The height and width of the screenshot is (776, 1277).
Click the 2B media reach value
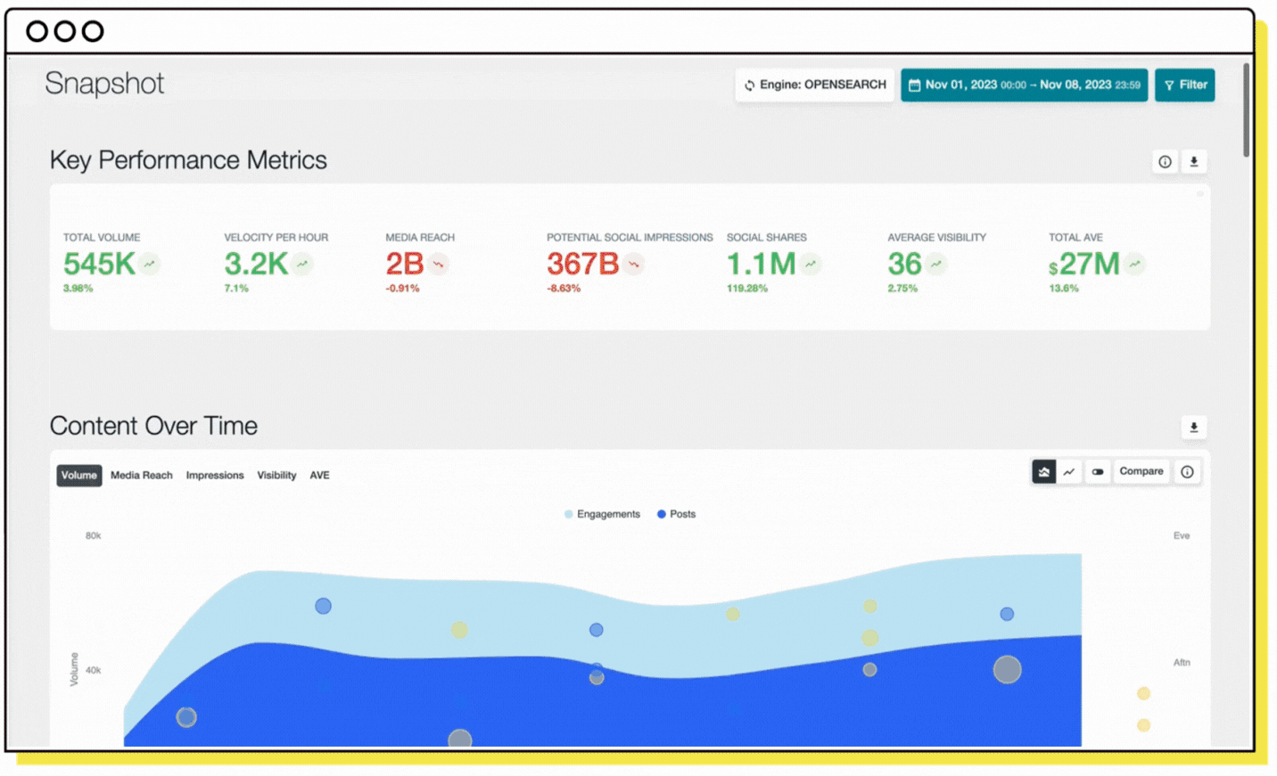(x=405, y=264)
